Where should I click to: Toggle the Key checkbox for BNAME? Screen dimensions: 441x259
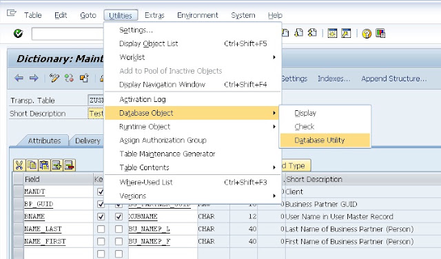(x=101, y=216)
